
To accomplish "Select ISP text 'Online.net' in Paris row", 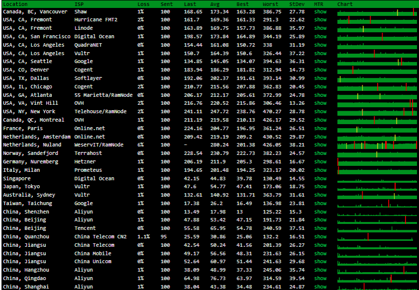I will point(89,129).
